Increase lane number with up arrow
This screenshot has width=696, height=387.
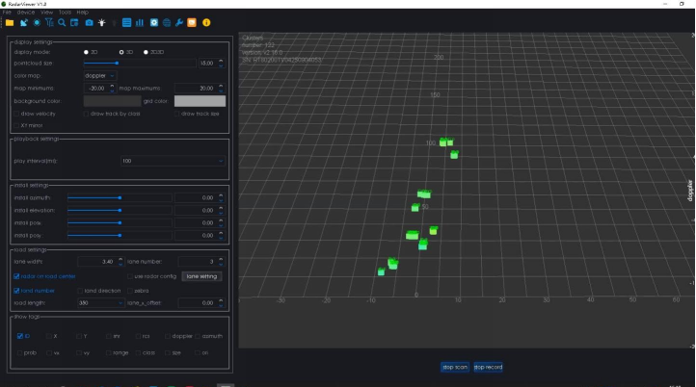[x=221, y=260]
